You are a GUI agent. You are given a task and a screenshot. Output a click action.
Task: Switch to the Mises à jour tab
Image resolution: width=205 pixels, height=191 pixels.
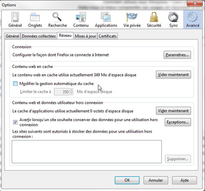(85, 36)
